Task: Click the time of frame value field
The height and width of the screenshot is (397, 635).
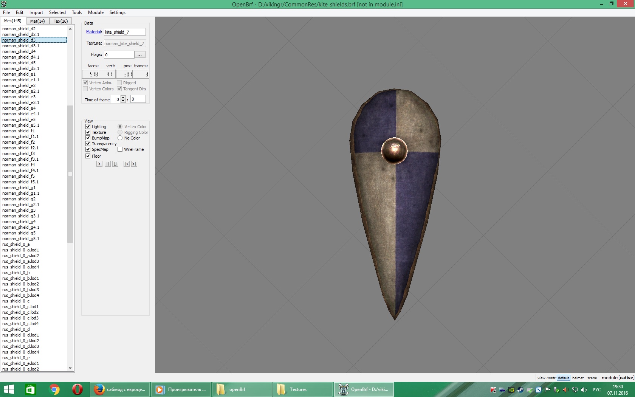Action: click(138, 99)
